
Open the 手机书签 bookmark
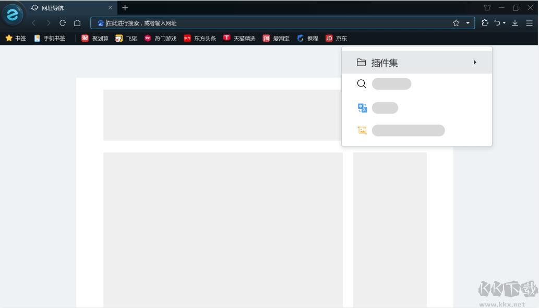pyautogui.click(x=50, y=38)
